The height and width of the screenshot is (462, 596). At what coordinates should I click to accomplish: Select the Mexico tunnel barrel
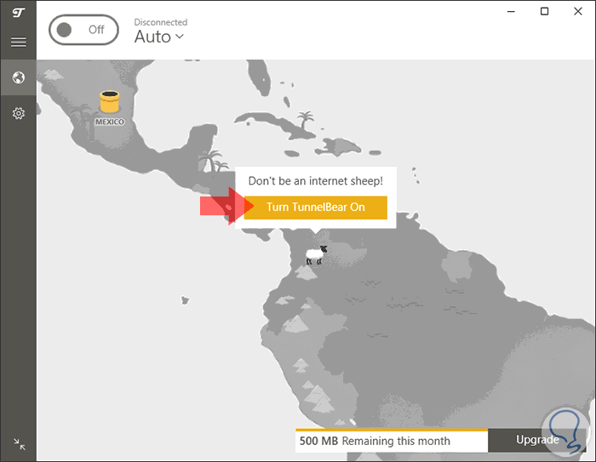coord(110,101)
